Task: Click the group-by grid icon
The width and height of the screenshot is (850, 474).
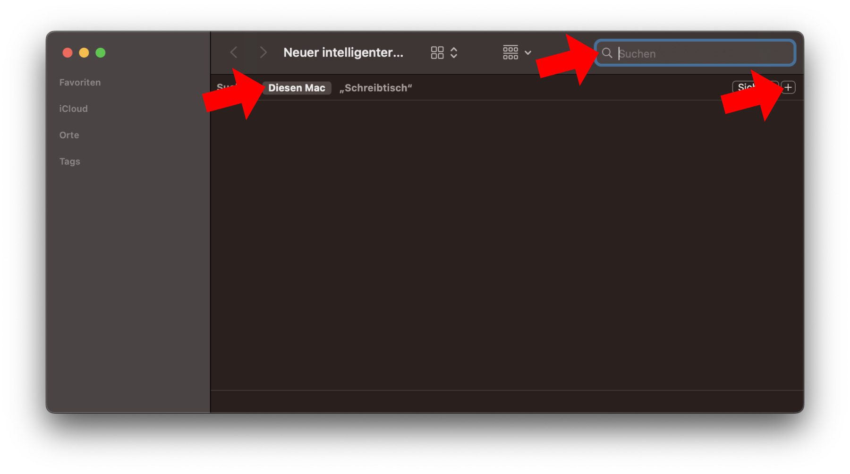Action: [510, 52]
